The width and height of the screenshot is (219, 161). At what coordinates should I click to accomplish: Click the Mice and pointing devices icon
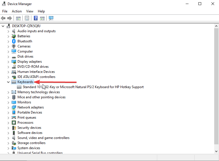(14, 97)
